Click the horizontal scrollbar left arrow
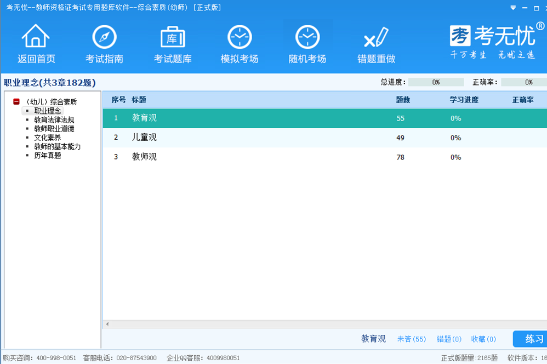 pos(107,325)
